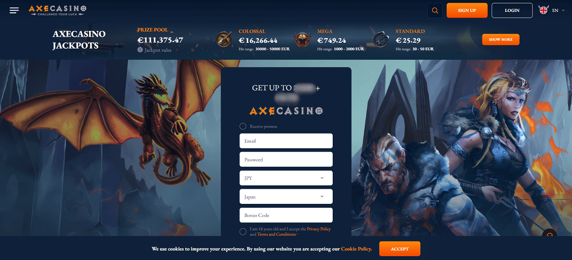The image size is (572, 260).
Task: Enable the Receive promos option
Action: 243,126
